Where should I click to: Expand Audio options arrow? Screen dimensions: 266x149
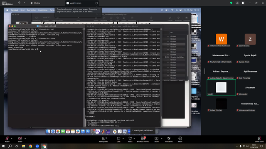pyautogui.click(x=12, y=138)
